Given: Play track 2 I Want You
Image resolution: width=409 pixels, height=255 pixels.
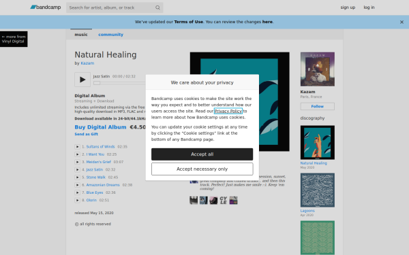Looking at the screenshot, I should click(x=77, y=154).
